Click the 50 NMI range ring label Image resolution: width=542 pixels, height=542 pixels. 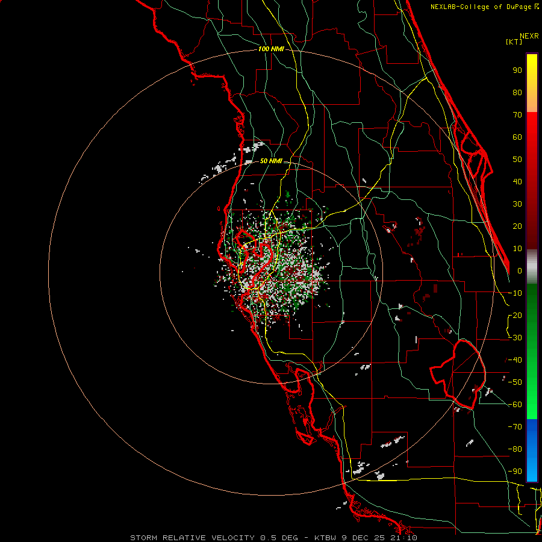(271, 161)
